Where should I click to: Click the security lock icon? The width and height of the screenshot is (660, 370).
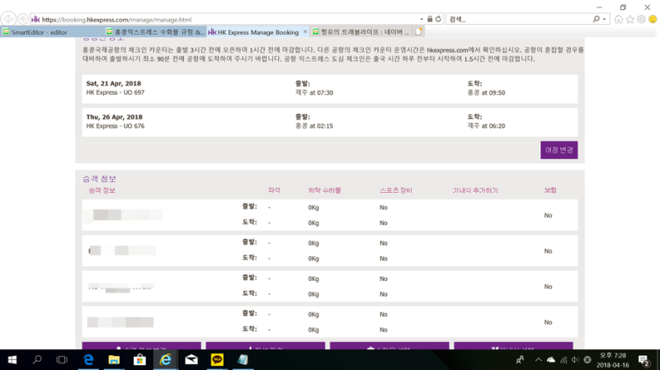point(430,19)
